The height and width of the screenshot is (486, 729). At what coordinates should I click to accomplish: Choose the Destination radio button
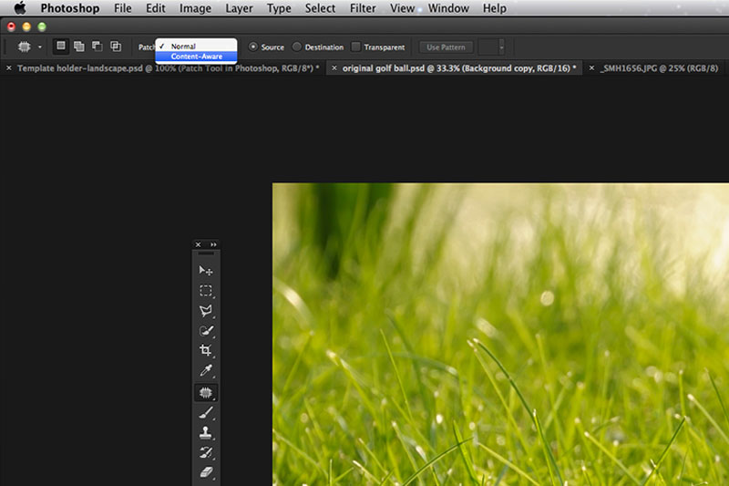pos(297,47)
